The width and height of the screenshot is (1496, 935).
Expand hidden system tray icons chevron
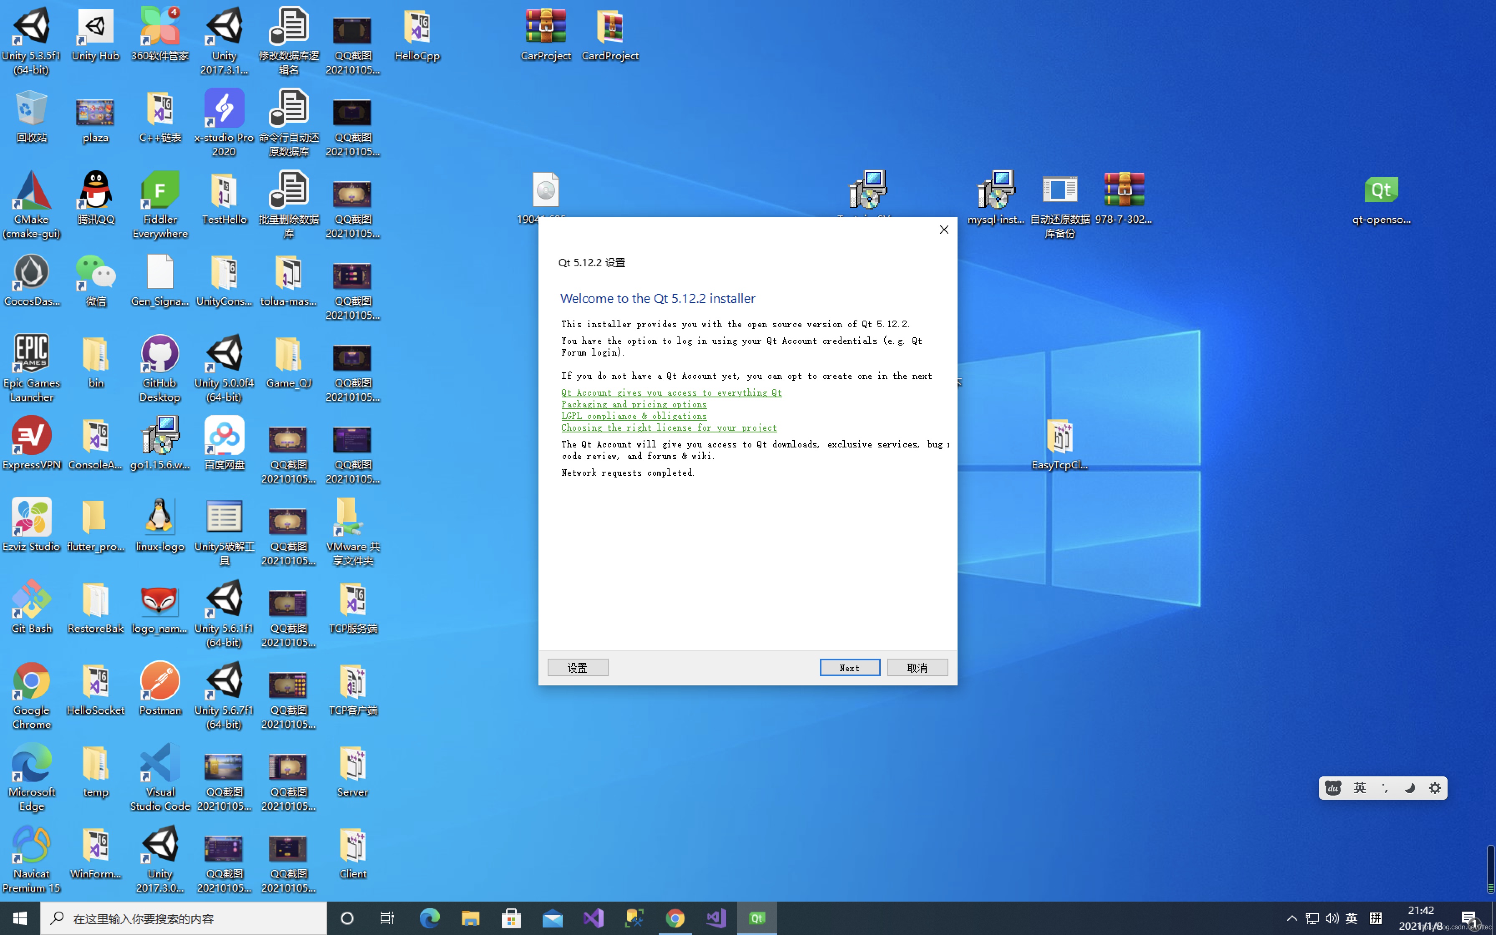tap(1291, 918)
